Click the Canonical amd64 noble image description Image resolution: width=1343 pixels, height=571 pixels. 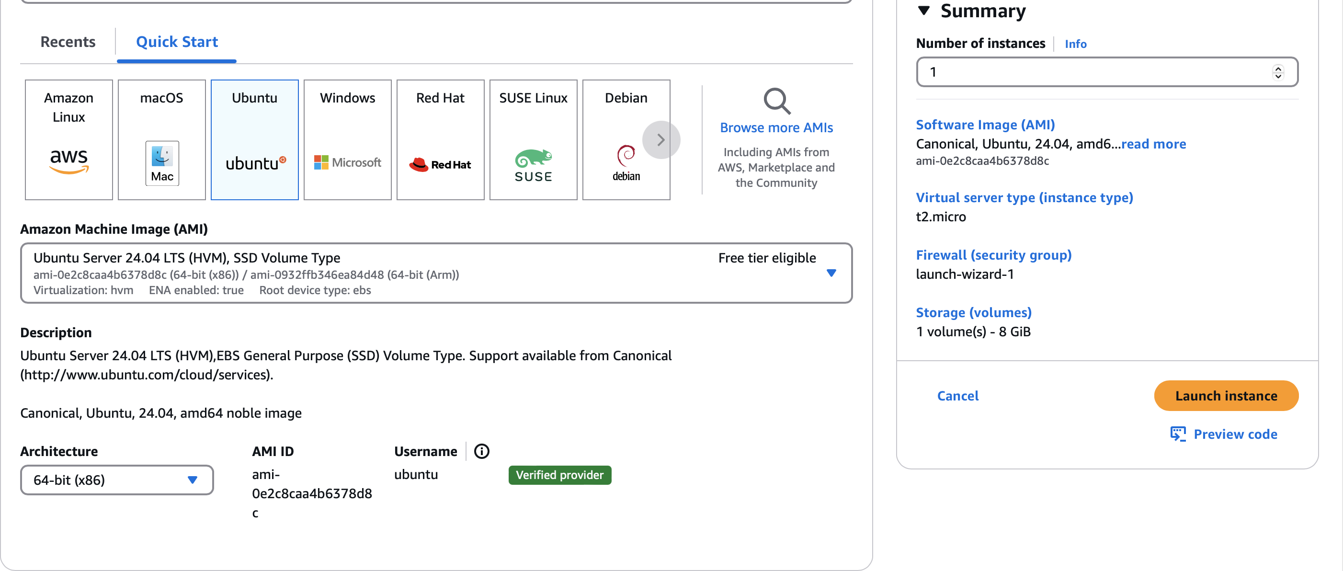(160, 413)
